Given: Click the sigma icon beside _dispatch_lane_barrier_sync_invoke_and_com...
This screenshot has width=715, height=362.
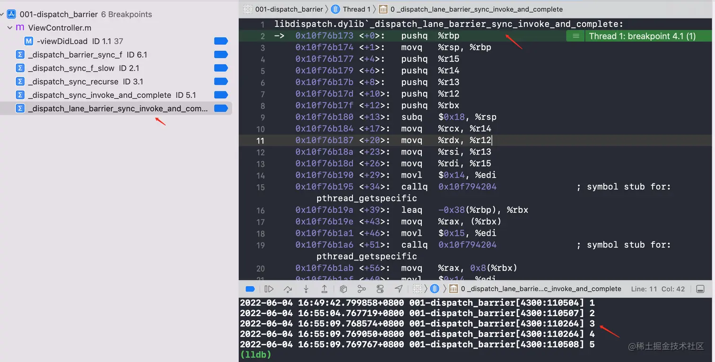Looking at the screenshot, I should point(20,109).
